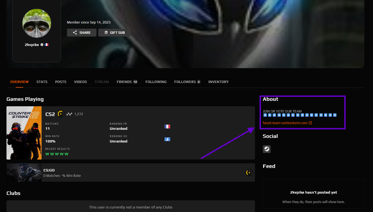
Task: Click the CS:GO game title
Action: point(49,170)
